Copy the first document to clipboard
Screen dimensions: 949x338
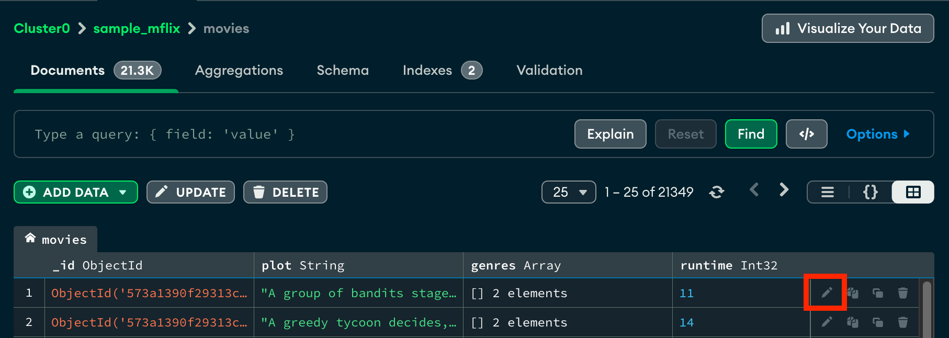(853, 293)
